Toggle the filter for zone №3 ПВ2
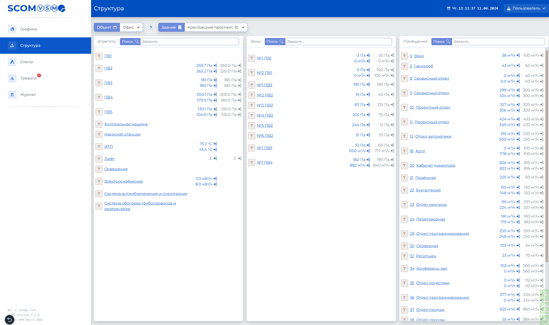 252,105
